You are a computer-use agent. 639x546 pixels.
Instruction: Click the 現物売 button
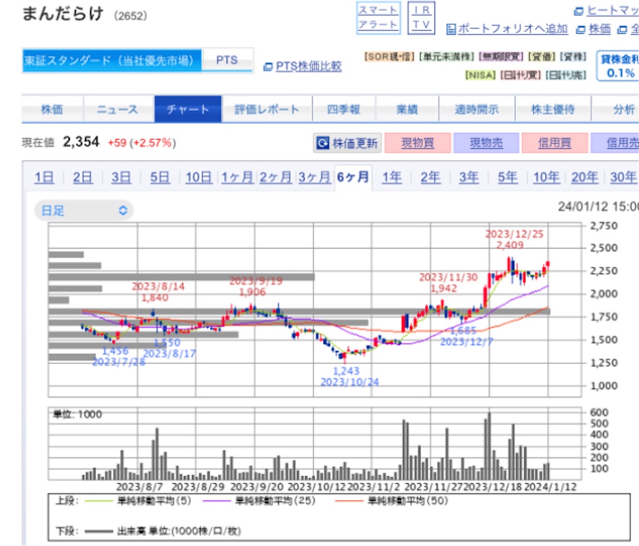[x=486, y=143]
